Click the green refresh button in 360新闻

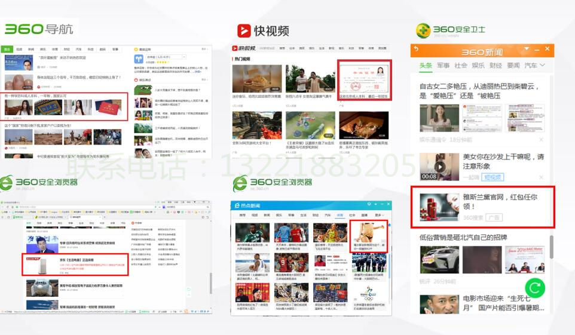535,288
